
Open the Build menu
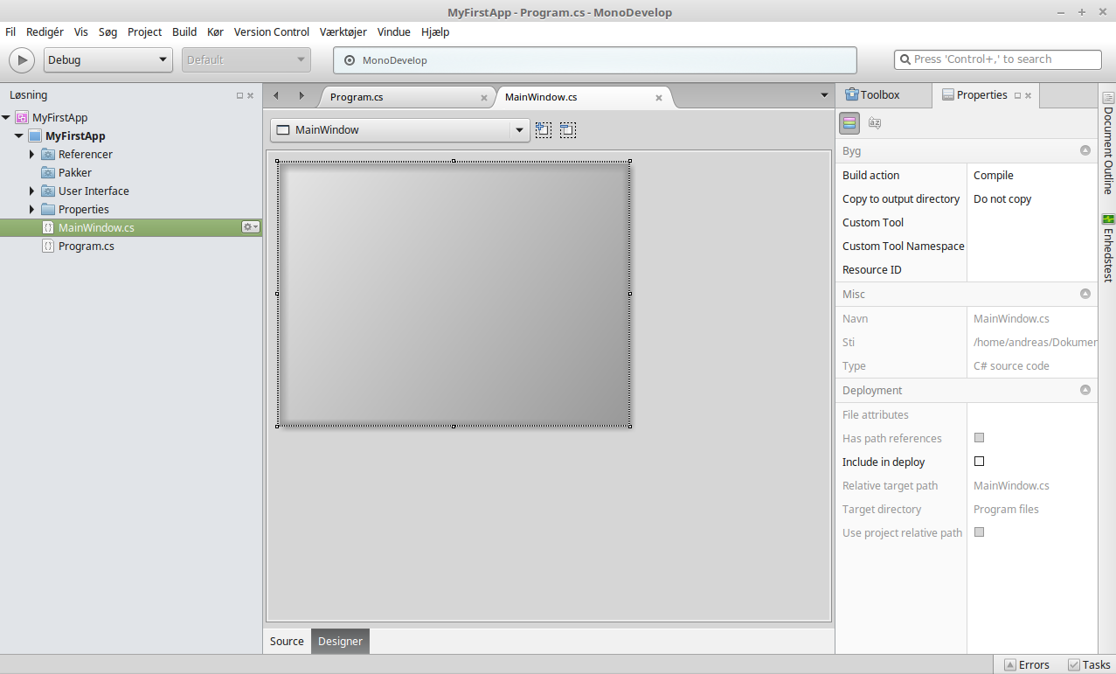(184, 31)
